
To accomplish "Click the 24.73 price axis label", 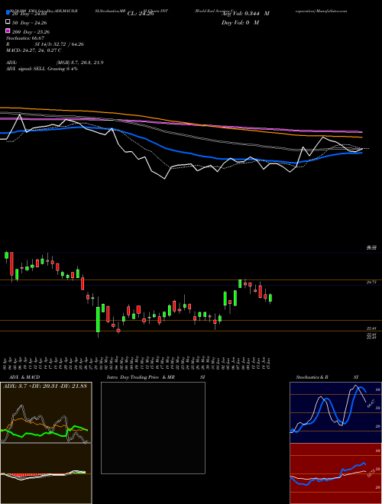I will coord(371,283).
